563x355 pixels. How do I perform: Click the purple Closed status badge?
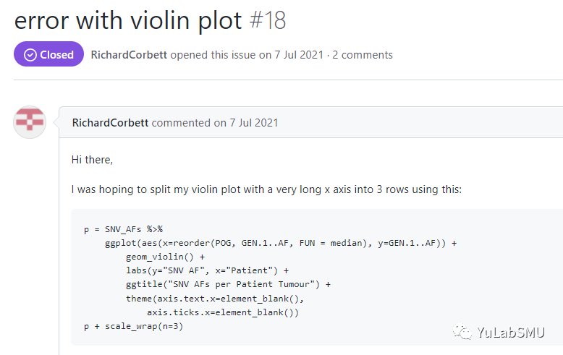point(49,55)
